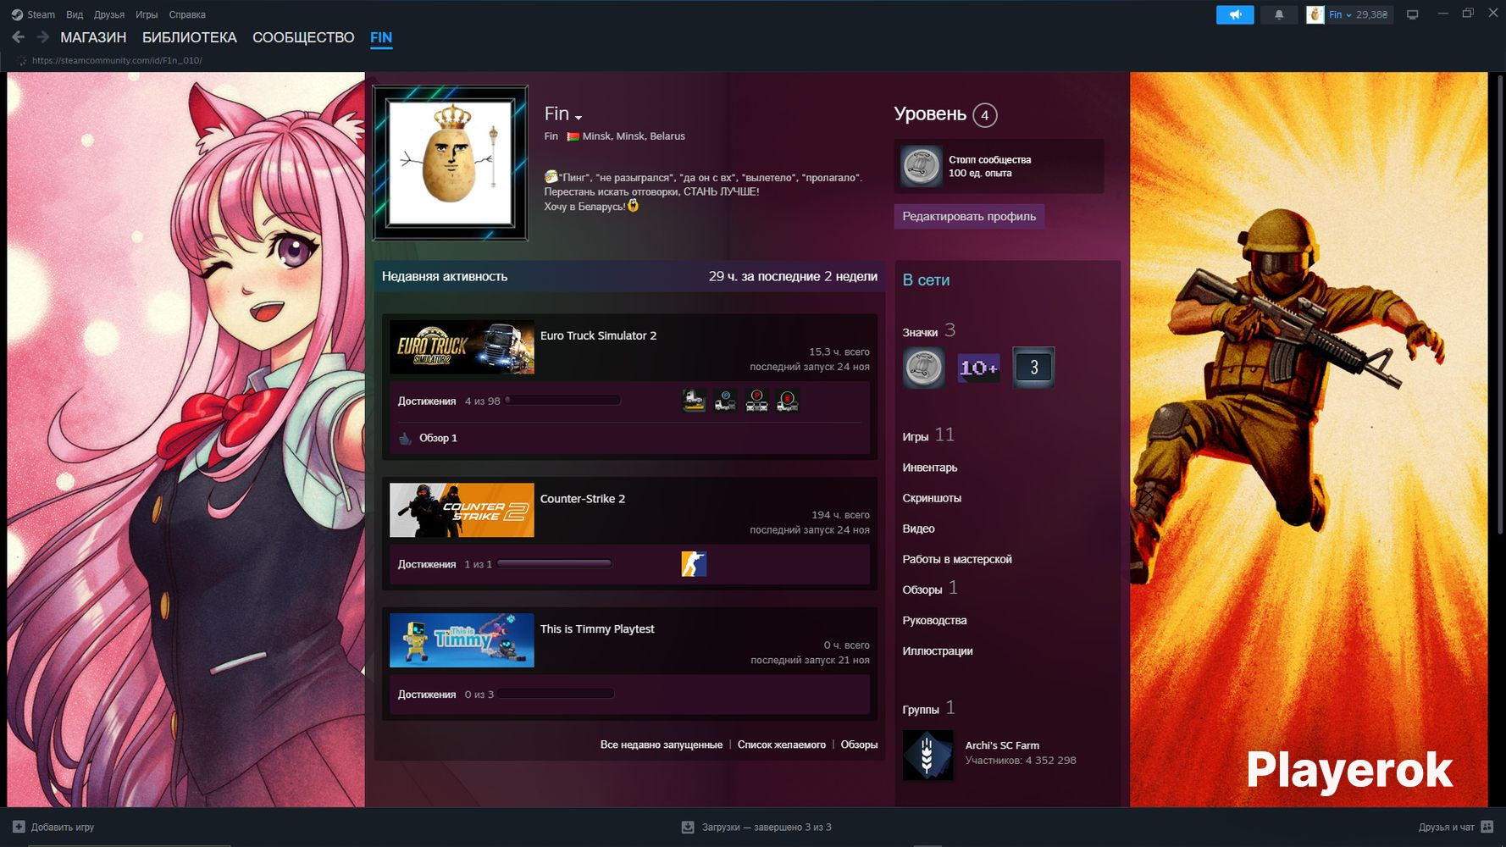Image resolution: width=1506 pixels, height=847 pixels.
Task: Open the Counter-Strike 2 title link
Action: (583, 499)
